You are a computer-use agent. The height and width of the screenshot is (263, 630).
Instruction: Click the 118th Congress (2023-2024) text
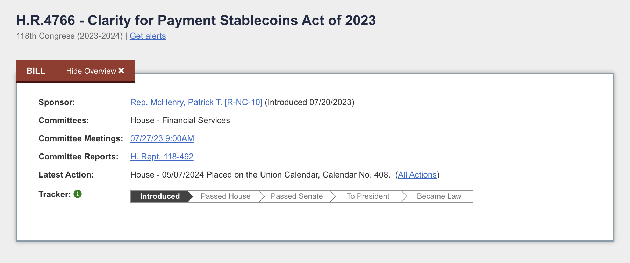click(69, 36)
